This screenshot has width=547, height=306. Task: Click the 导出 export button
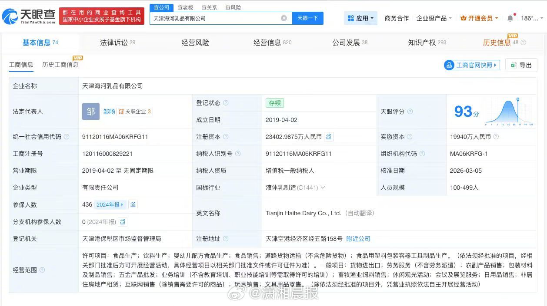tap(521, 65)
